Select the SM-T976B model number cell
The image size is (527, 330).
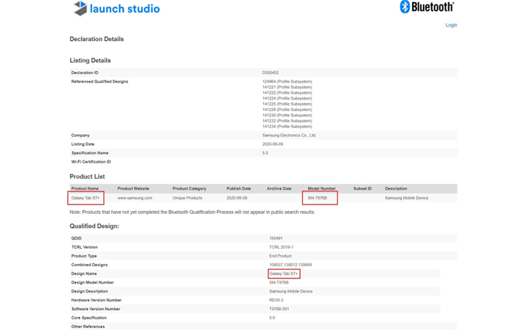tap(321, 198)
